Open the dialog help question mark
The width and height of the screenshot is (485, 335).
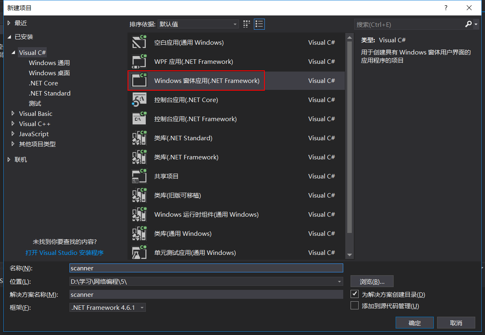click(x=446, y=8)
